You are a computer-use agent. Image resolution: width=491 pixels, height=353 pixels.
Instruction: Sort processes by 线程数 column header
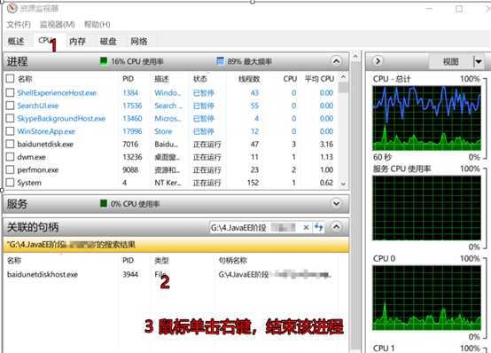[x=249, y=79]
